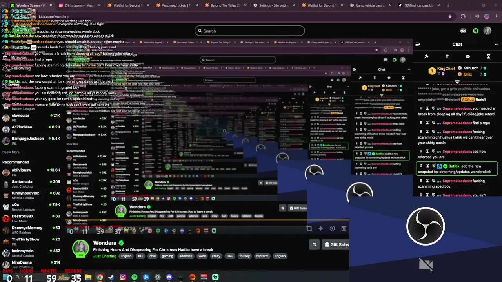Open funnyhoodvidz recommended channel
This screenshot has width=502, height=282.
31,195
